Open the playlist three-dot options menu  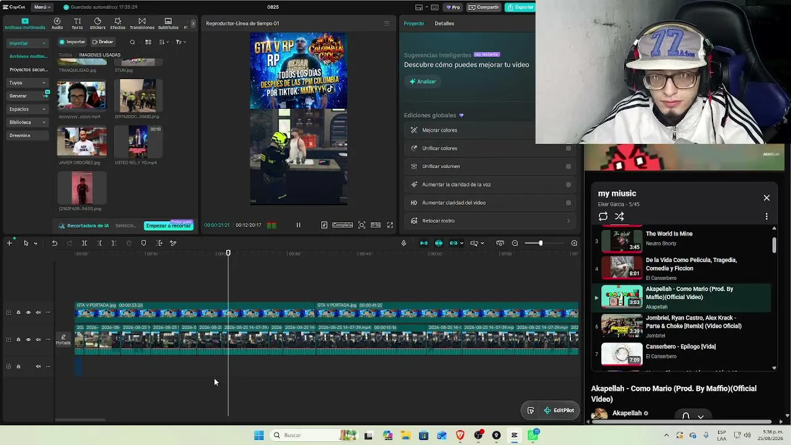tap(767, 216)
